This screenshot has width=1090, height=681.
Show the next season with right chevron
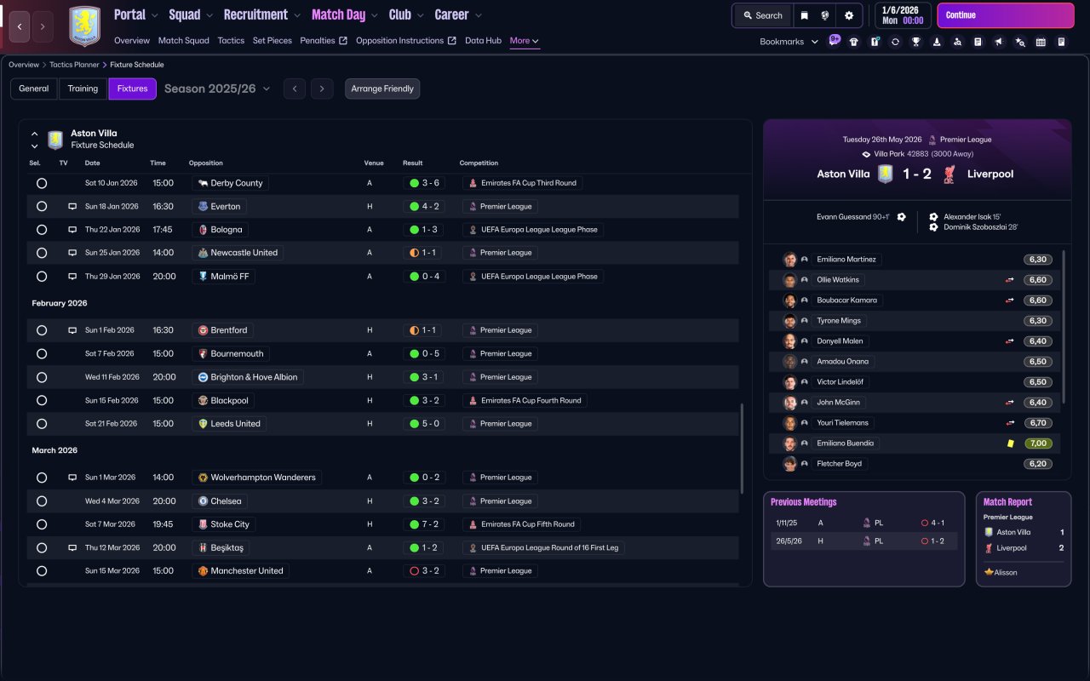tap(321, 89)
